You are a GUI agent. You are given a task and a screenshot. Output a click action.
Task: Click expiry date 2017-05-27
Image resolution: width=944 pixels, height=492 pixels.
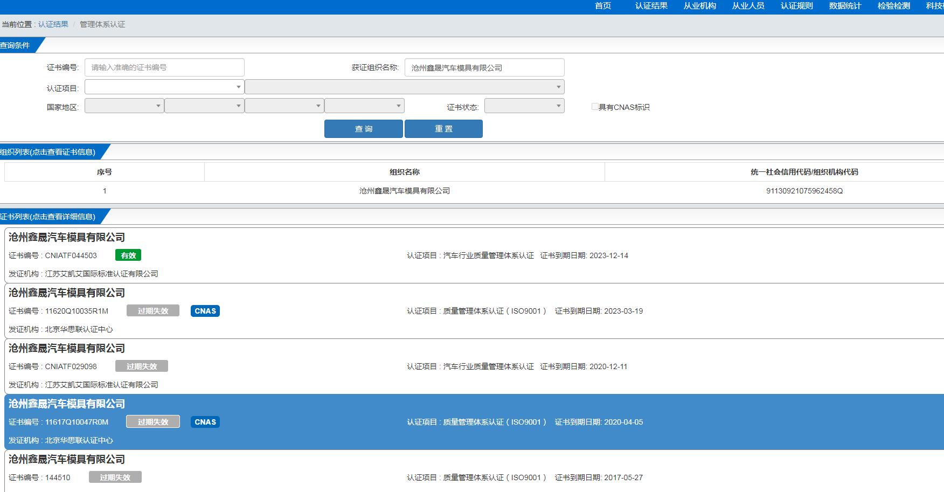pyautogui.click(x=623, y=477)
